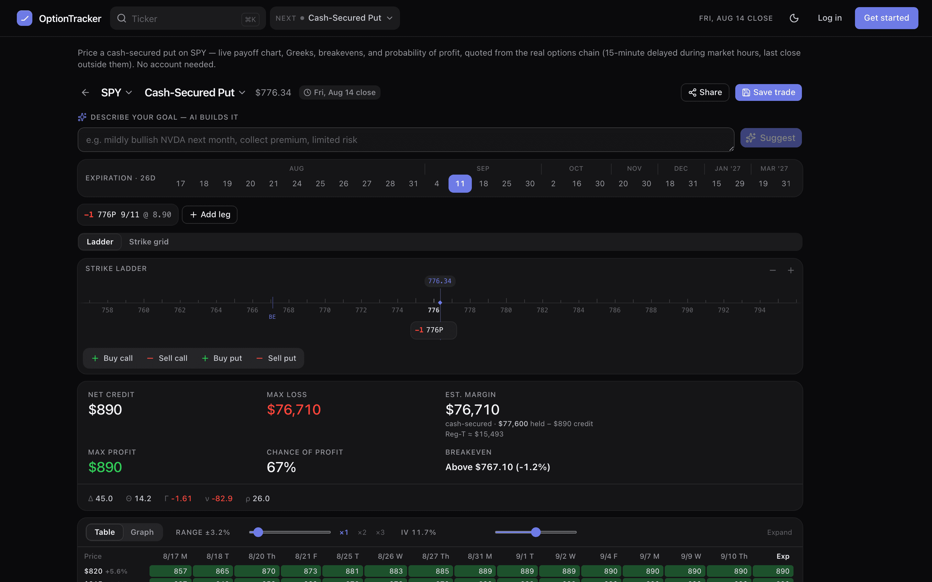Image resolution: width=932 pixels, height=582 pixels.
Task: Click Log in link
Action: (x=829, y=18)
